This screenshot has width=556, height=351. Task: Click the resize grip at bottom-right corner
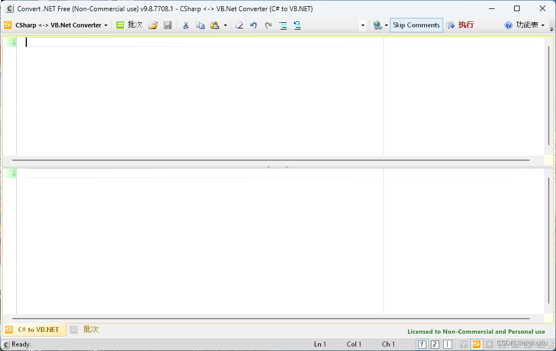coord(552,347)
